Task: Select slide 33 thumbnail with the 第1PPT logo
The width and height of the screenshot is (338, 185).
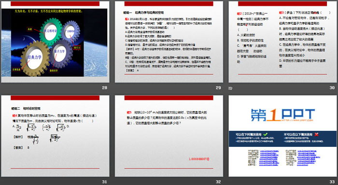Action: tap(282, 136)
